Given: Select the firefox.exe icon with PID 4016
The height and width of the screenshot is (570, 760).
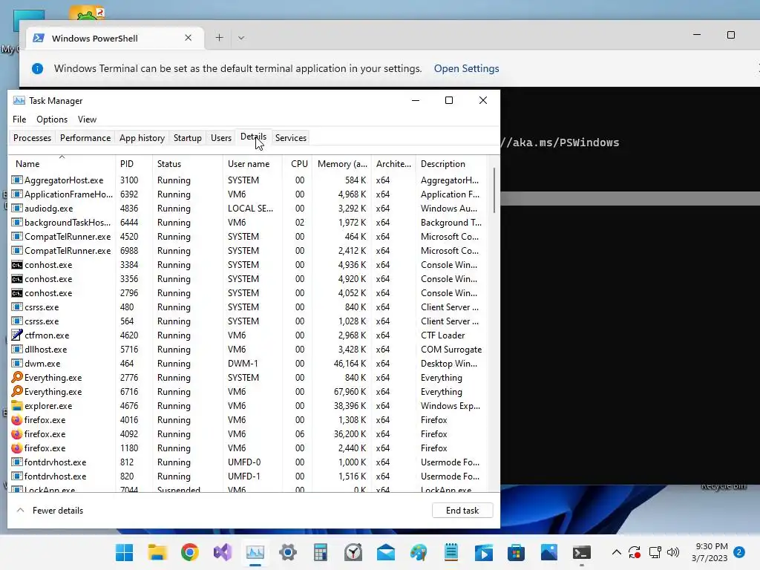Looking at the screenshot, I should click(x=17, y=420).
